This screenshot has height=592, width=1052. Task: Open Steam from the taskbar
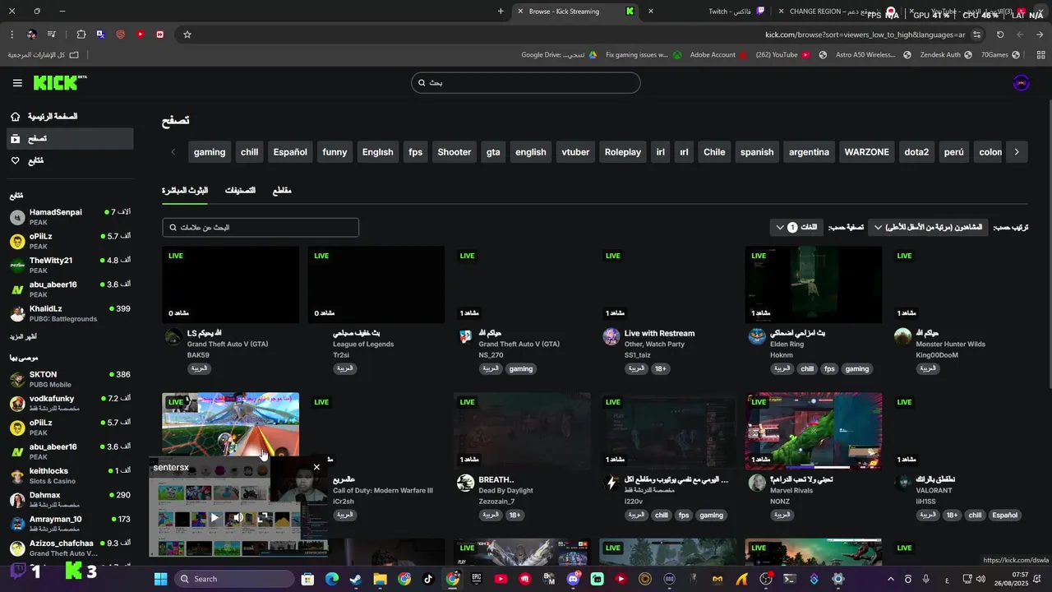pos(355,579)
